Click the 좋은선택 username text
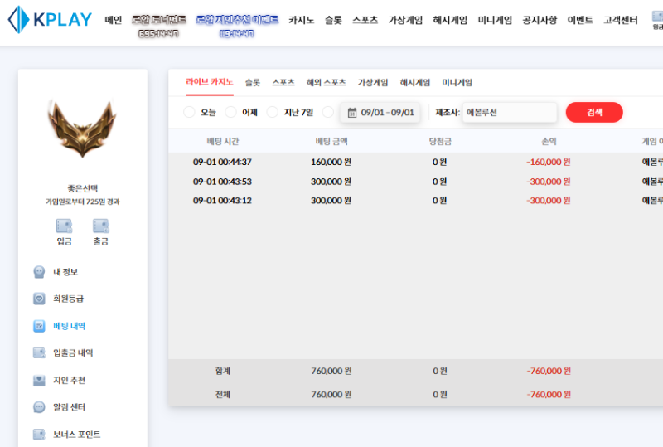Image resolution: width=663 pixels, height=447 pixels. (82, 188)
